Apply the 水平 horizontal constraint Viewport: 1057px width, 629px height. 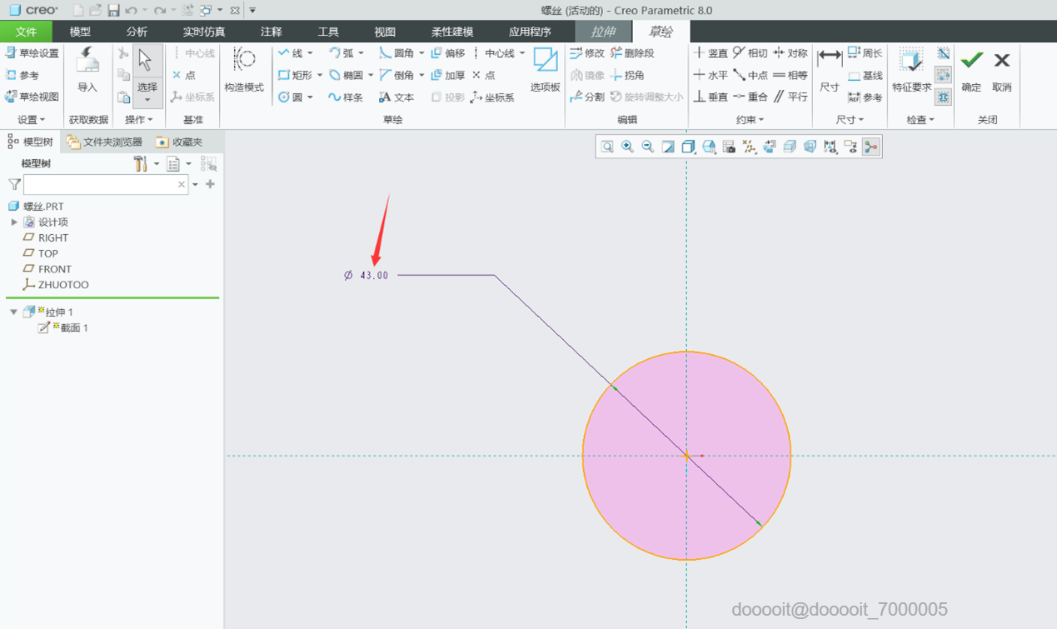(710, 75)
